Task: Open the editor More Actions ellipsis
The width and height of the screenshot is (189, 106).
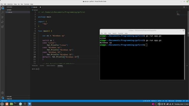Action: (x=187, y=7)
